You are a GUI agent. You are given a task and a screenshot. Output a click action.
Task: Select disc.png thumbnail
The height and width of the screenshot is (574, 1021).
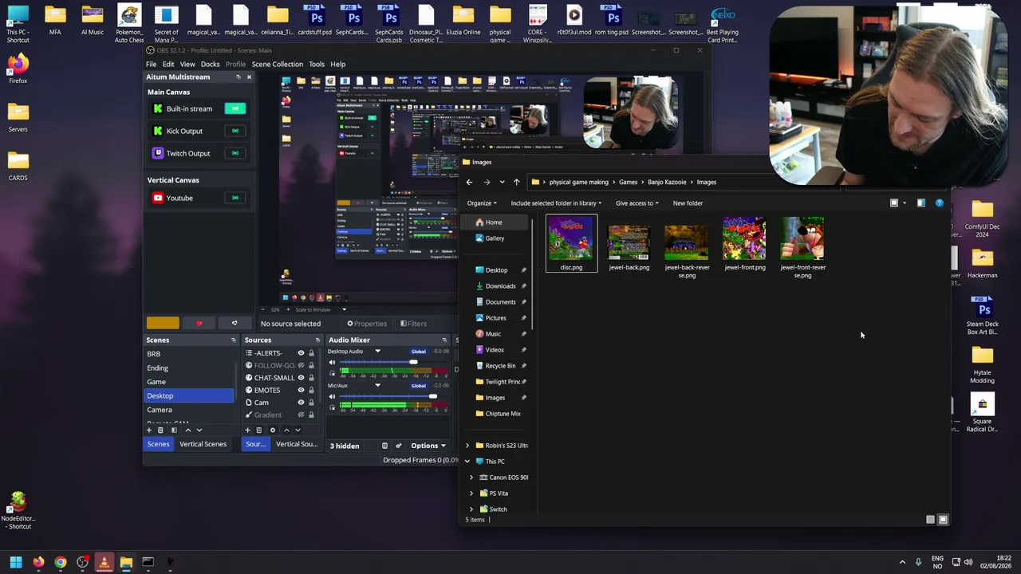[x=571, y=244]
